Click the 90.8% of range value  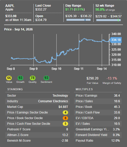pyautogui.click(x=105, y=10)
